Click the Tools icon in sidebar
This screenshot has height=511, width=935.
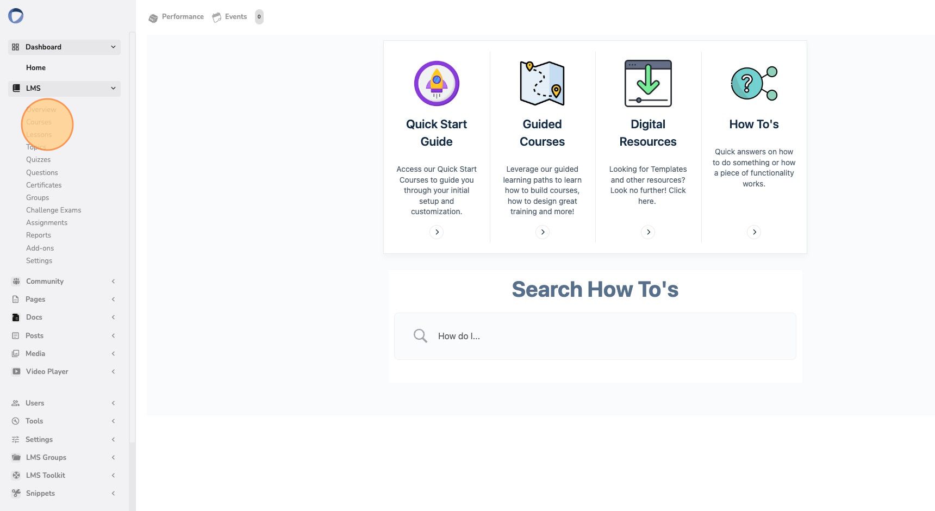[16, 421]
